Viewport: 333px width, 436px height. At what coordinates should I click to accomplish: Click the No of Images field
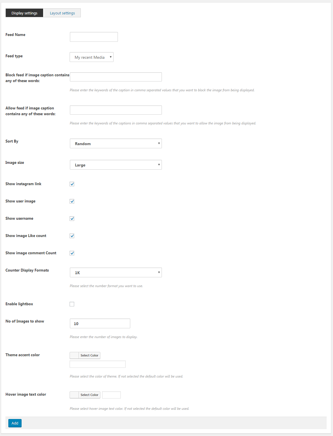100,323
